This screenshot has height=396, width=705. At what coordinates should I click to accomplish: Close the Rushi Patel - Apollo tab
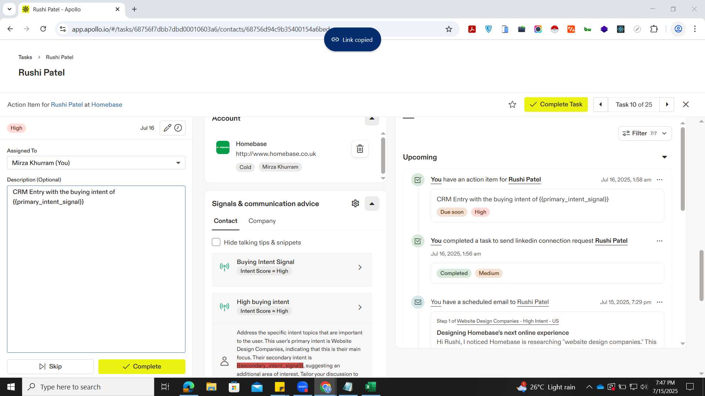click(x=117, y=9)
